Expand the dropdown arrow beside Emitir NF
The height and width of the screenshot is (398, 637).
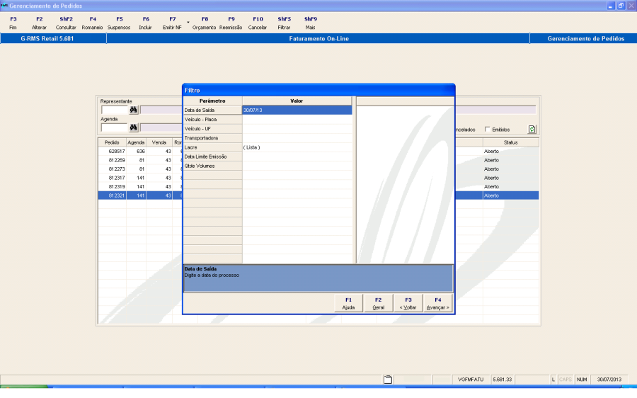[x=188, y=22]
